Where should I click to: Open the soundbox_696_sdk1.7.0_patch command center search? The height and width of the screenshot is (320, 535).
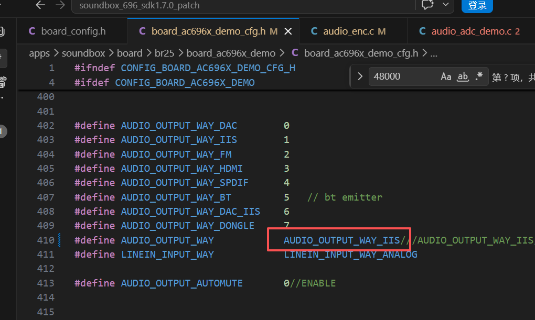point(243,5)
